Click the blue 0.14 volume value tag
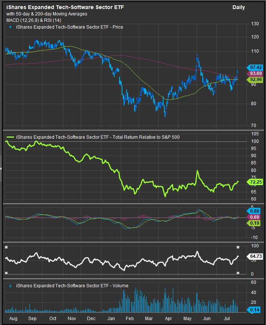The height and width of the screenshot is (325, 266). click(254, 310)
